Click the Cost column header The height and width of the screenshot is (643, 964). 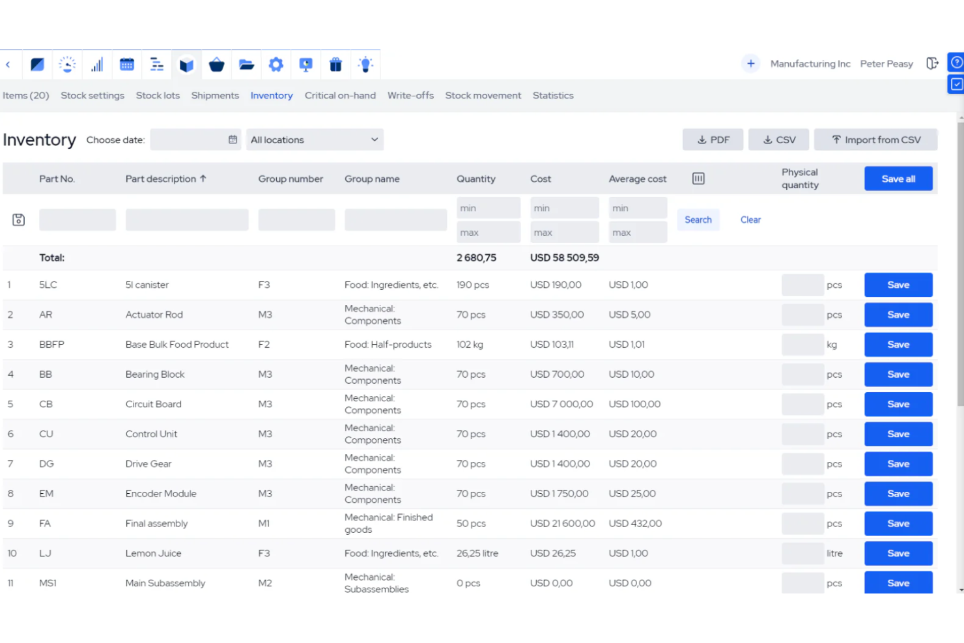[x=541, y=179]
